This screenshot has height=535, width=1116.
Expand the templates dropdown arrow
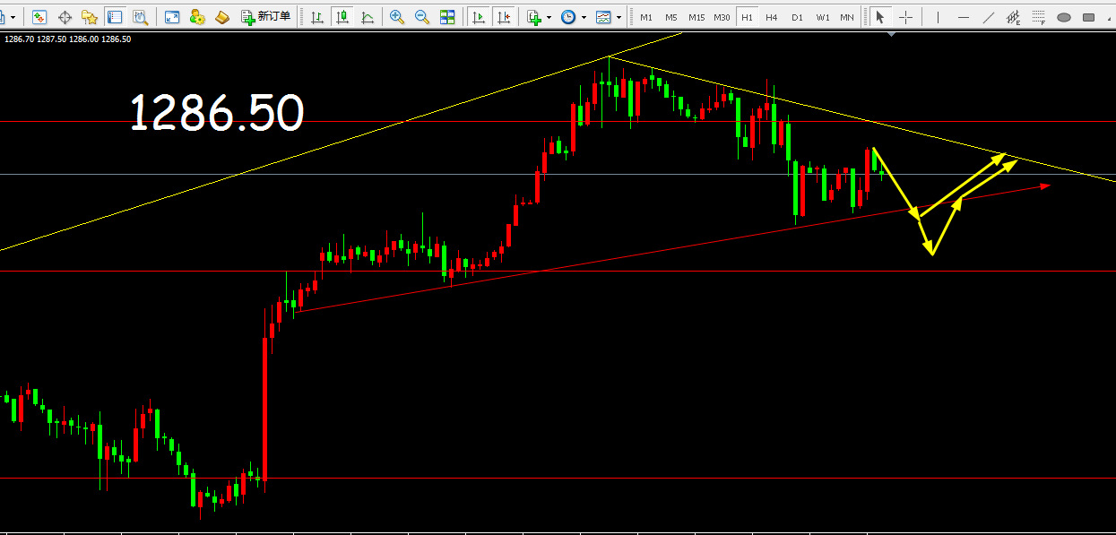pos(619,17)
